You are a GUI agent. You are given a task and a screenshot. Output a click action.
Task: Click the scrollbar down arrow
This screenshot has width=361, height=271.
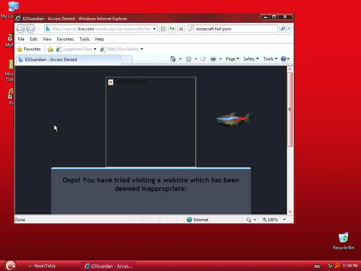pyautogui.click(x=290, y=212)
